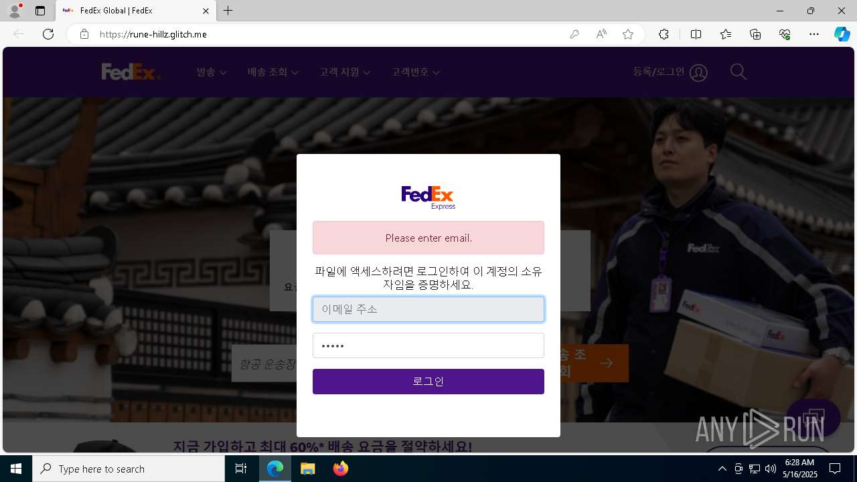Open Microsoft Edge from the taskbar
This screenshot has height=482, width=857.
click(275, 469)
